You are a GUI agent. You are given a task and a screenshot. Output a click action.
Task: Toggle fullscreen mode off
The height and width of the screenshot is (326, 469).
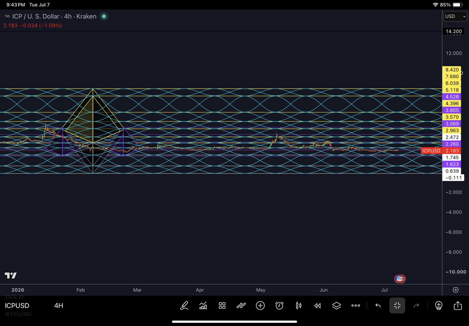397,305
